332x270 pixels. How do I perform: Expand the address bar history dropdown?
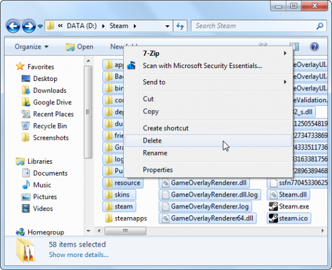(167, 26)
